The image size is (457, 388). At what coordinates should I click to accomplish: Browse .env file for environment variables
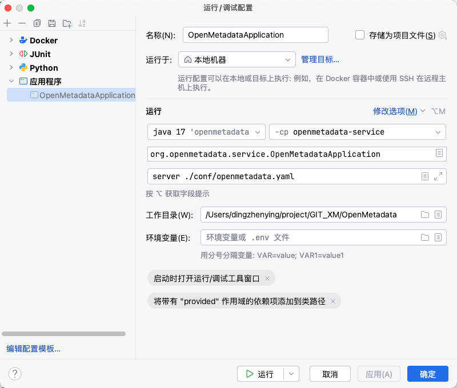pyautogui.click(x=425, y=237)
